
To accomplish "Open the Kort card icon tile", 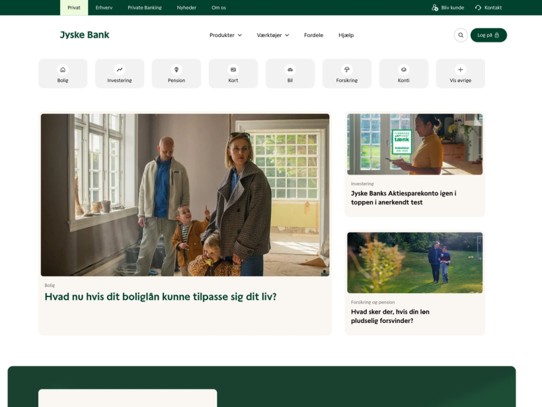I will click(x=233, y=73).
